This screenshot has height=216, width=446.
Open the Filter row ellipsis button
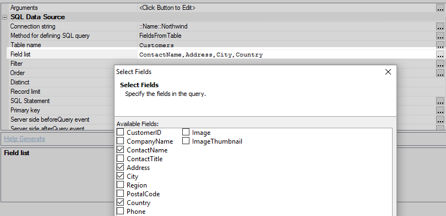point(440,64)
